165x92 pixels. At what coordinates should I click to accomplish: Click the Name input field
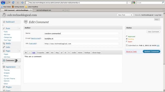click(x=81, y=33)
